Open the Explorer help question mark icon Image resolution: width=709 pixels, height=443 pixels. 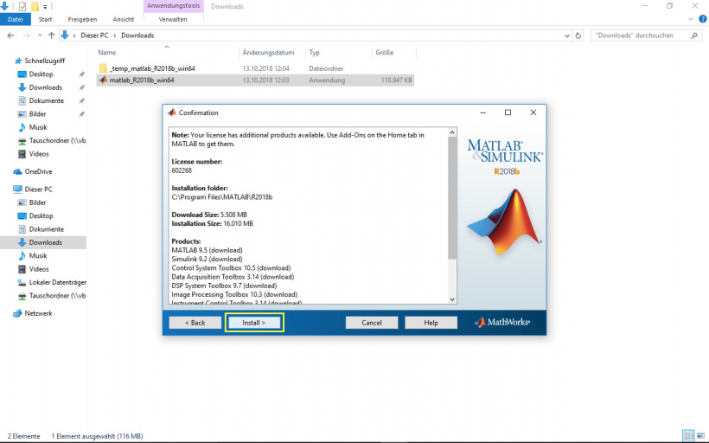coord(702,19)
